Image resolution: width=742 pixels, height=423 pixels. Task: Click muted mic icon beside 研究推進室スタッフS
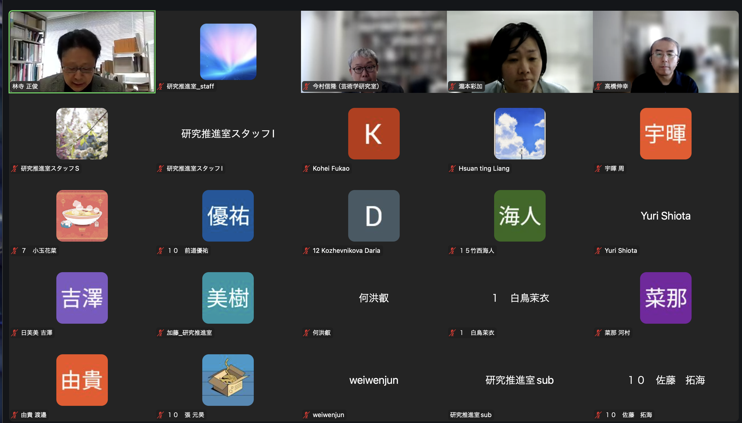pos(14,169)
